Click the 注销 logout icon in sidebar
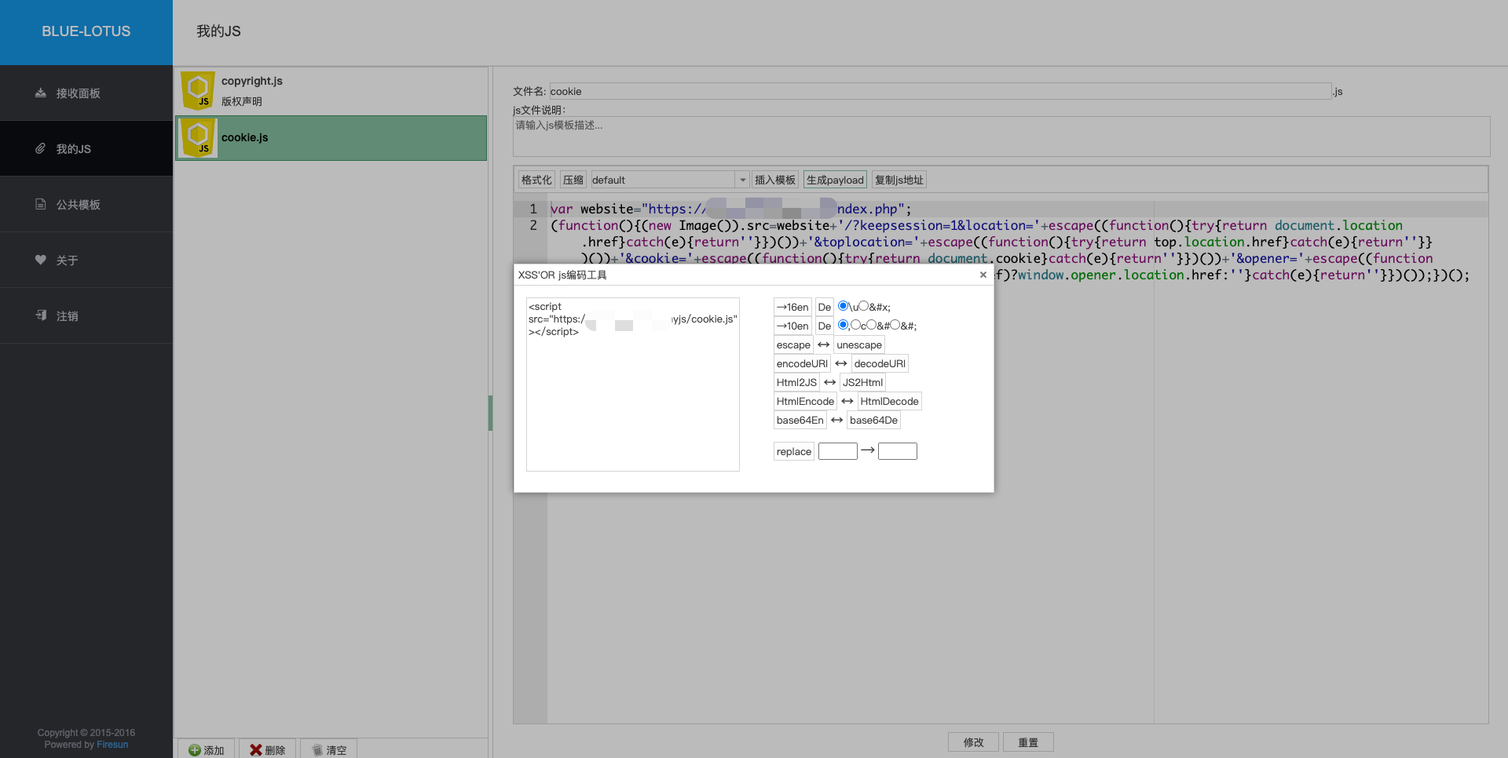Screen dimensions: 1508x758 click(x=41, y=315)
